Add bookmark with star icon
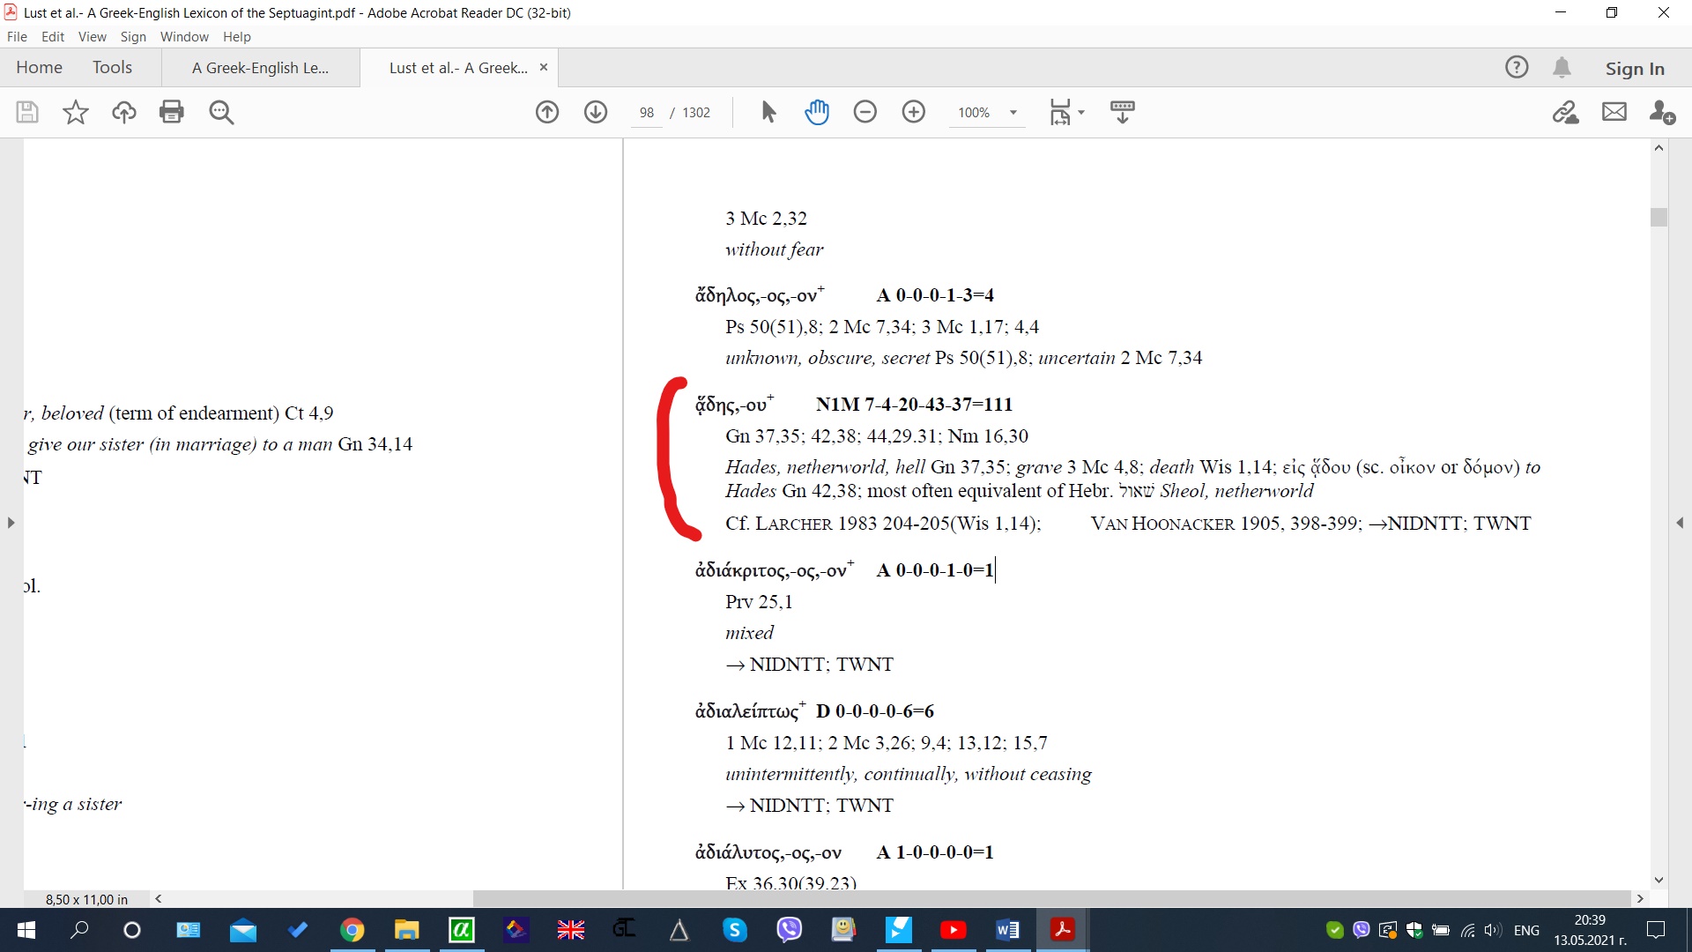1692x952 pixels. pos(76,112)
